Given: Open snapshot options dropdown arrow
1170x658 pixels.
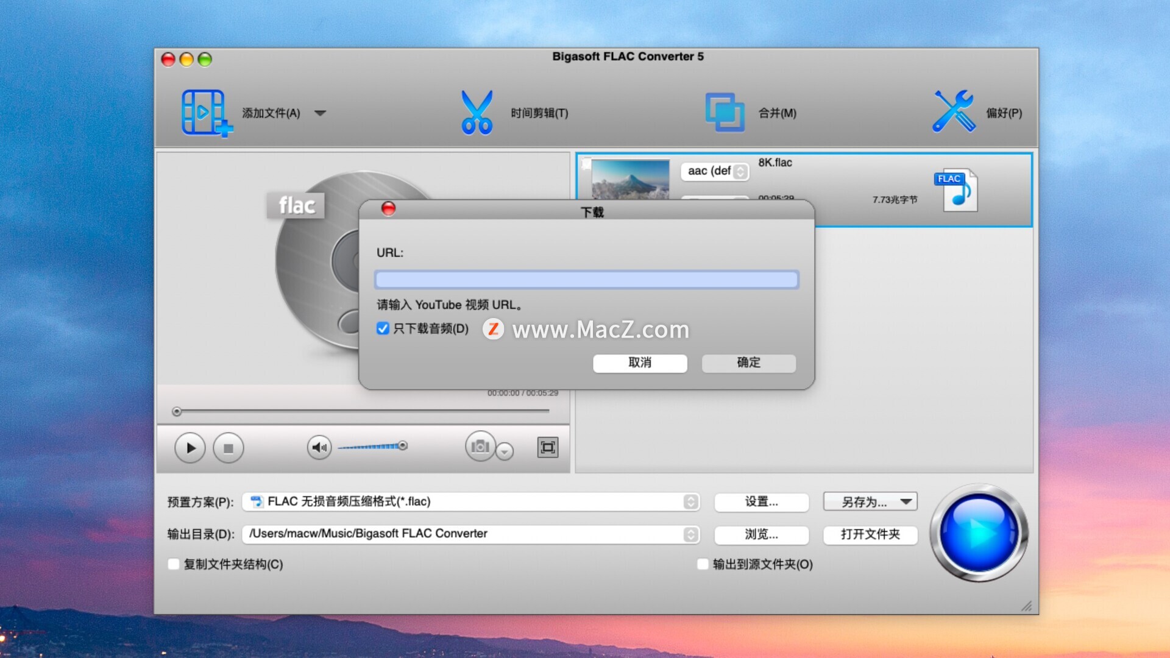Looking at the screenshot, I should coord(505,451).
